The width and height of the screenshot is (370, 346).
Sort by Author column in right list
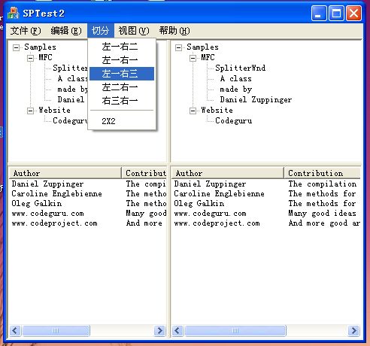(x=228, y=173)
